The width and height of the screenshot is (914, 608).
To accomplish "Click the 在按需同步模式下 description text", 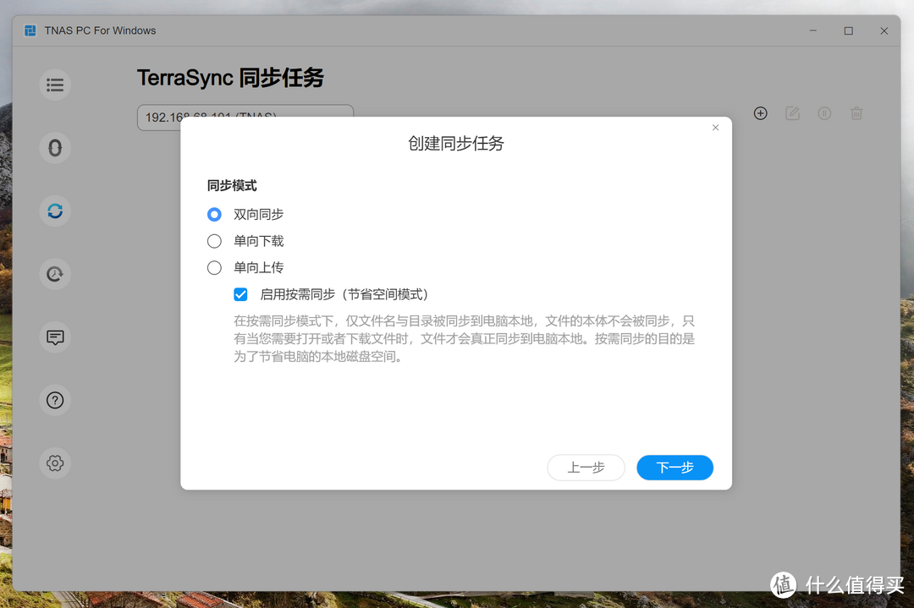I will pyautogui.click(x=464, y=338).
